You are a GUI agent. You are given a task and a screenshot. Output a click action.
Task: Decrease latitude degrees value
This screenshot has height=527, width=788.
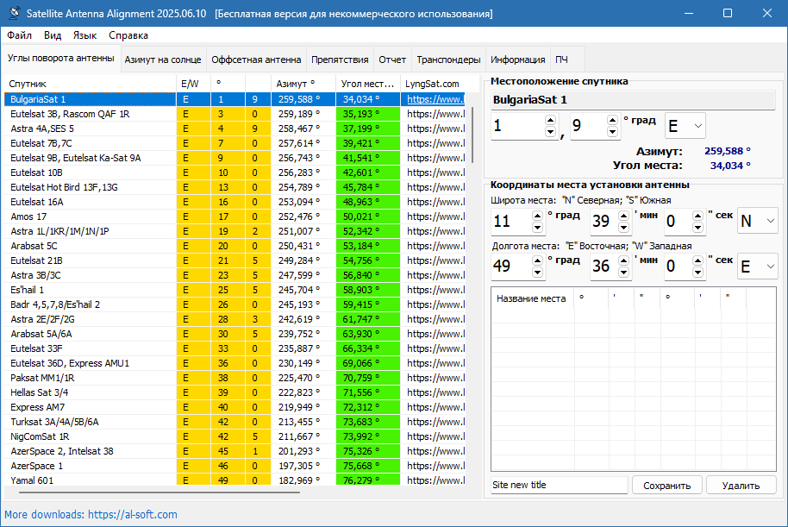tap(537, 228)
